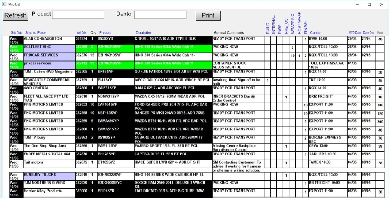The height and width of the screenshot is (198, 389).
Task: Maximize the Ship List window
Action: point(369,4)
